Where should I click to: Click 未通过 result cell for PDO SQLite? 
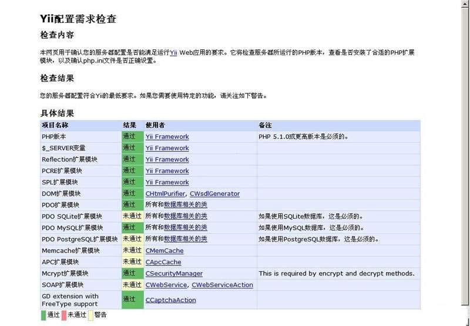pos(133,216)
